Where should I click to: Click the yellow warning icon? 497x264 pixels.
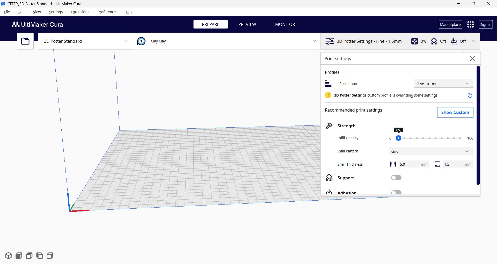click(x=328, y=95)
